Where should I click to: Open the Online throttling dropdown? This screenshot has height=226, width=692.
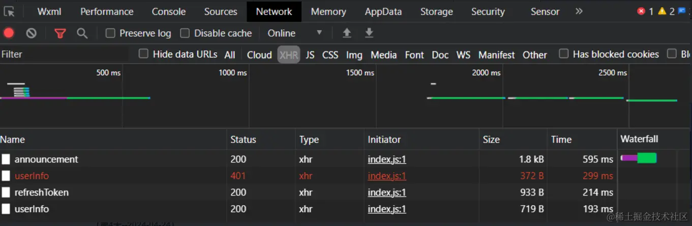(295, 33)
